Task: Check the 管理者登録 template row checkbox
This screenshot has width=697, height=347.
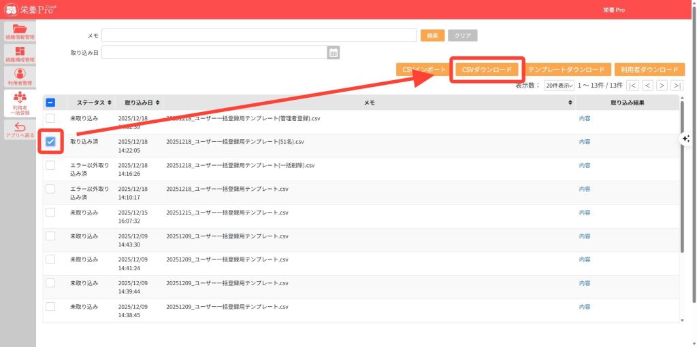Action: [x=51, y=119]
